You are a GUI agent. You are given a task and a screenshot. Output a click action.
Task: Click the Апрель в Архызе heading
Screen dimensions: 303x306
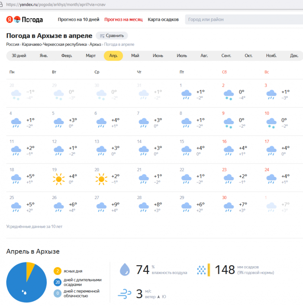[33, 251]
